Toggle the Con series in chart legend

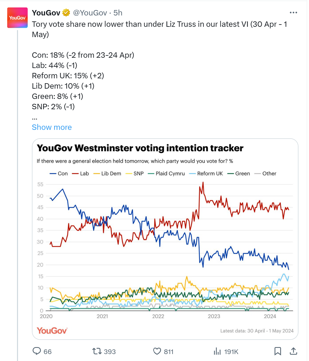[59, 174]
